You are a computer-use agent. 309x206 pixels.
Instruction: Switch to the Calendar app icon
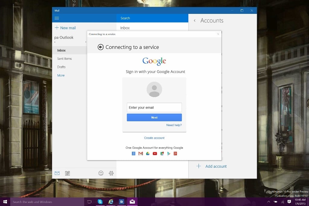[67, 173]
